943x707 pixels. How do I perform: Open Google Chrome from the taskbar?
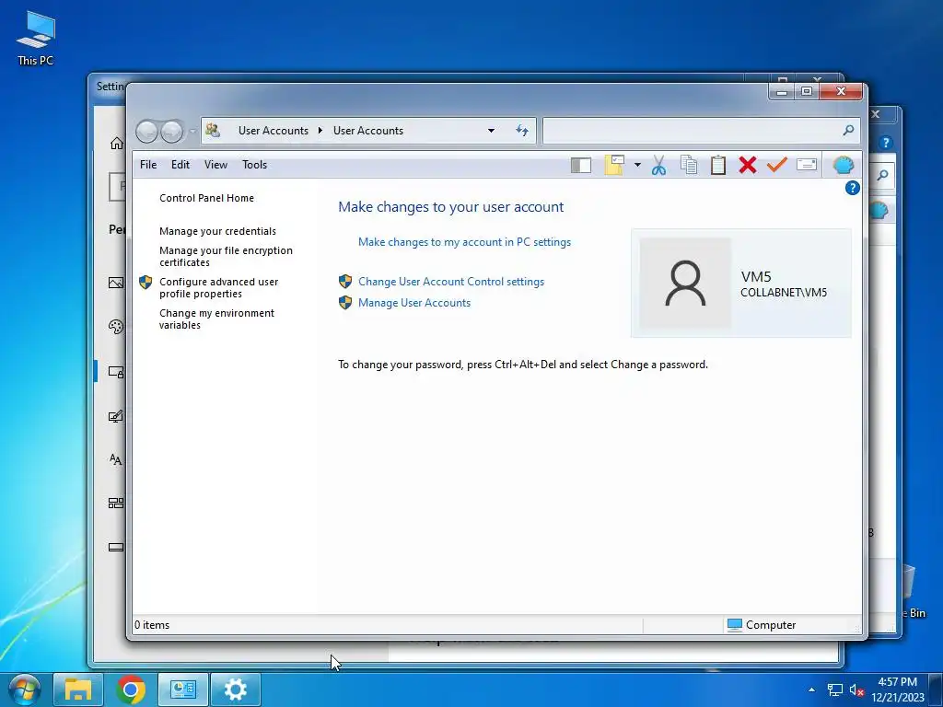click(131, 690)
